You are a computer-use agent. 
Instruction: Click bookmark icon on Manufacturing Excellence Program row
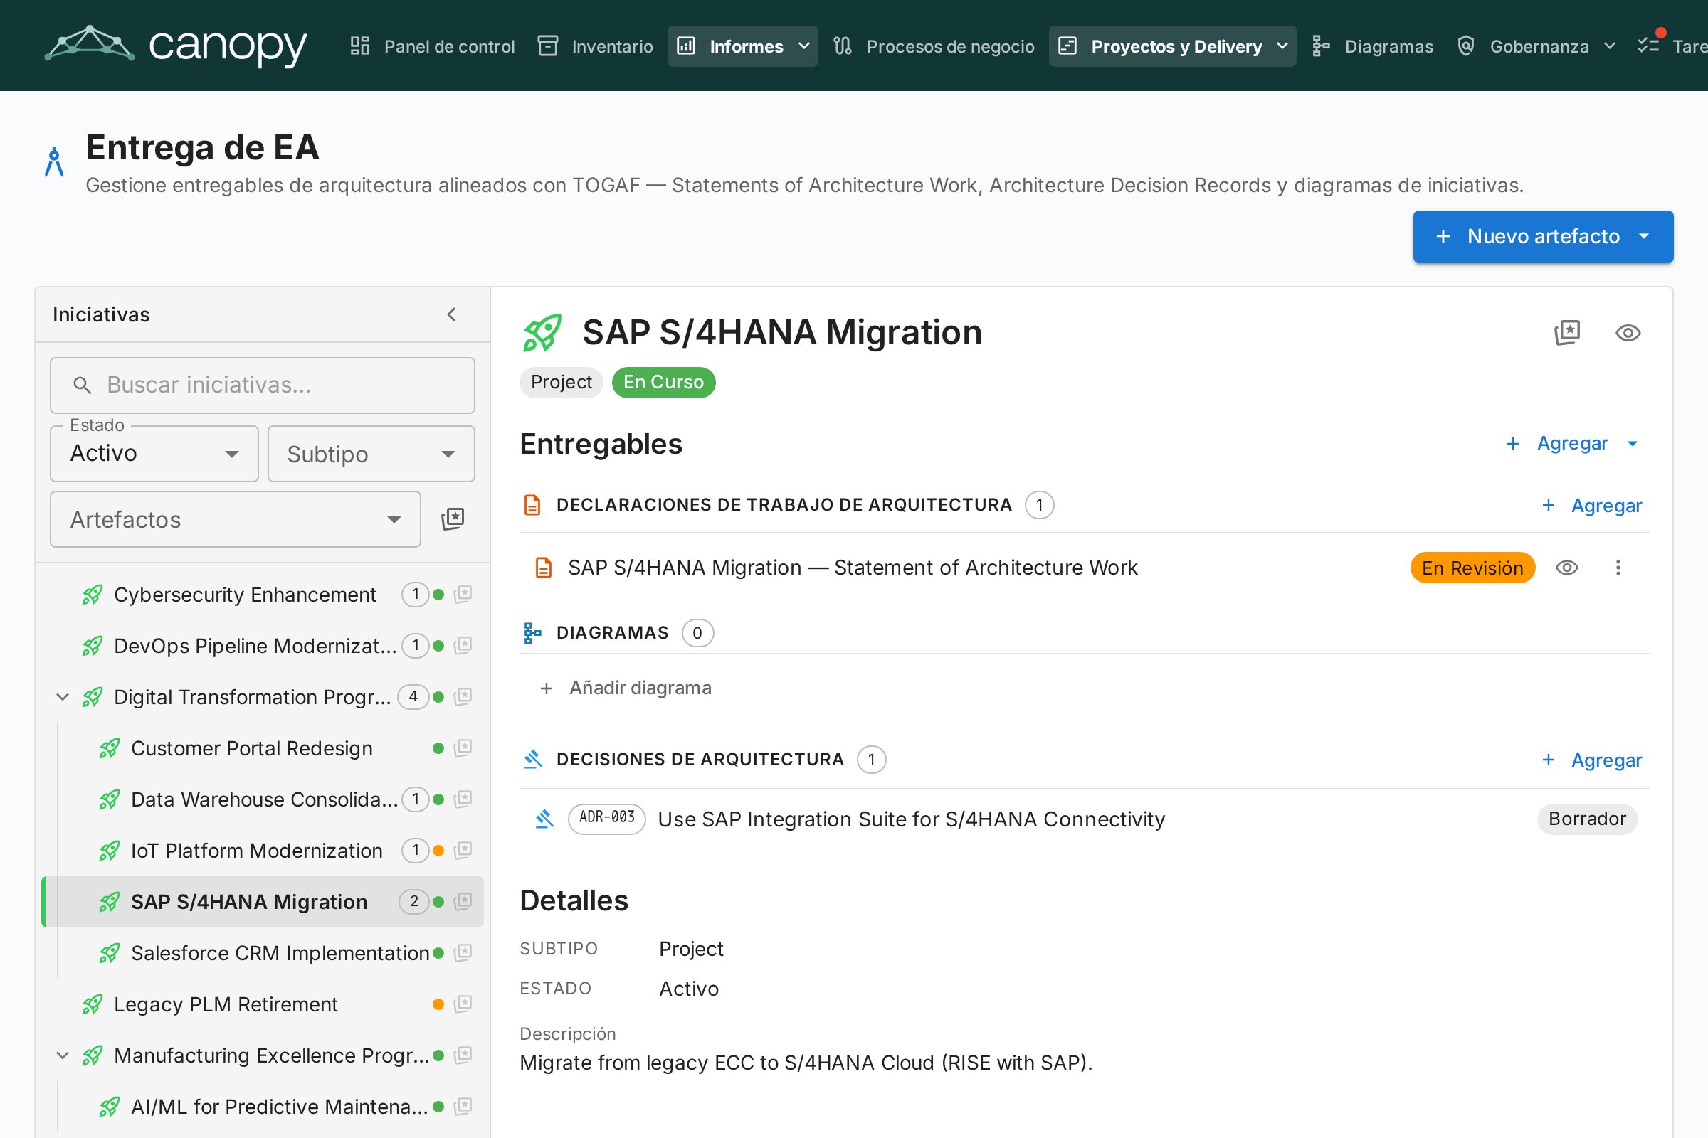(x=463, y=1055)
